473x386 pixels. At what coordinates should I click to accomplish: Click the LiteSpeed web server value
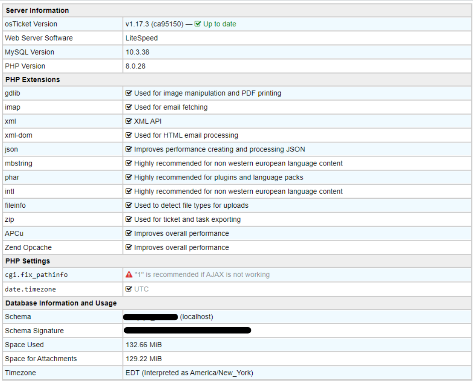(x=141, y=38)
